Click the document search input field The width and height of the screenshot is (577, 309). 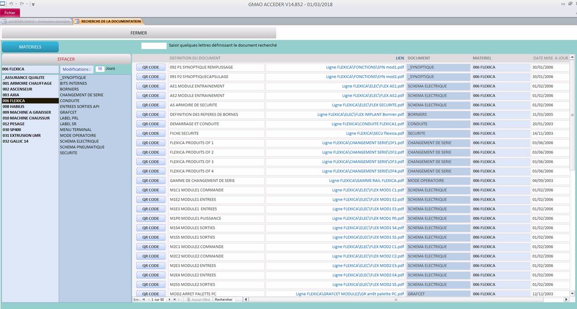pos(154,45)
